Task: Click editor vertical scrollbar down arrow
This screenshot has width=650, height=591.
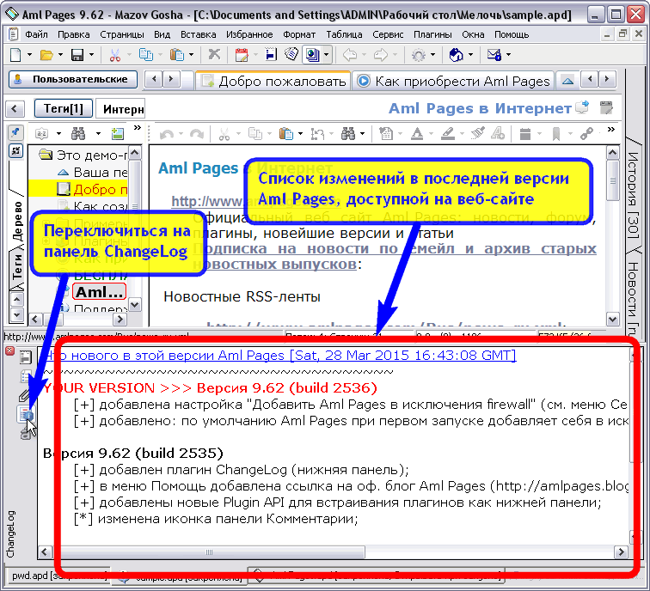Action: click(x=613, y=319)
